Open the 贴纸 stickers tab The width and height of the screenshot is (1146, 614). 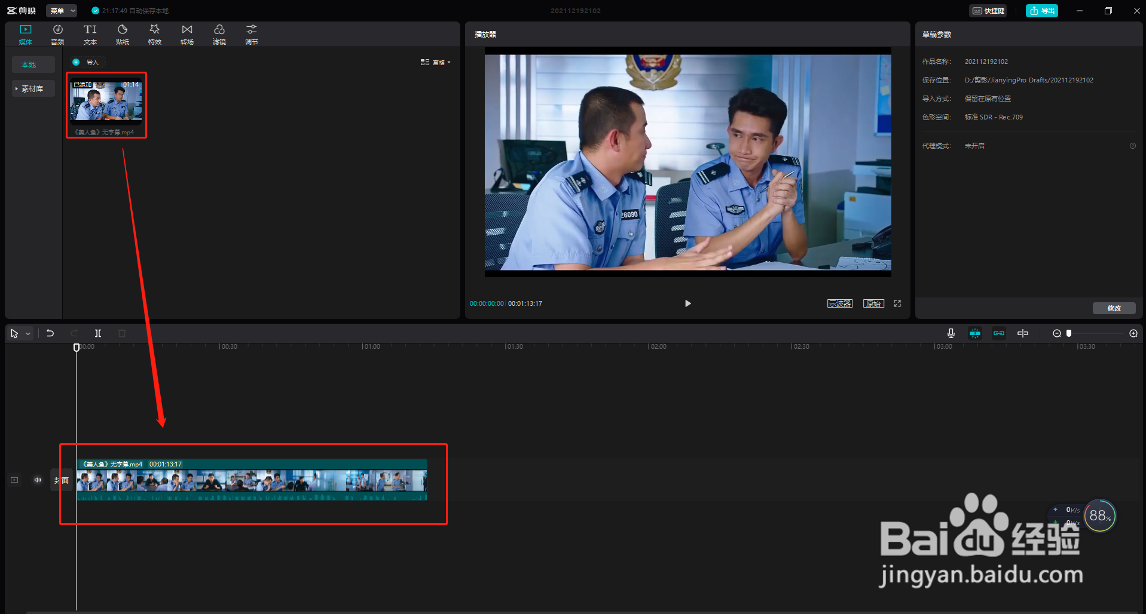(x=122, y=35)
